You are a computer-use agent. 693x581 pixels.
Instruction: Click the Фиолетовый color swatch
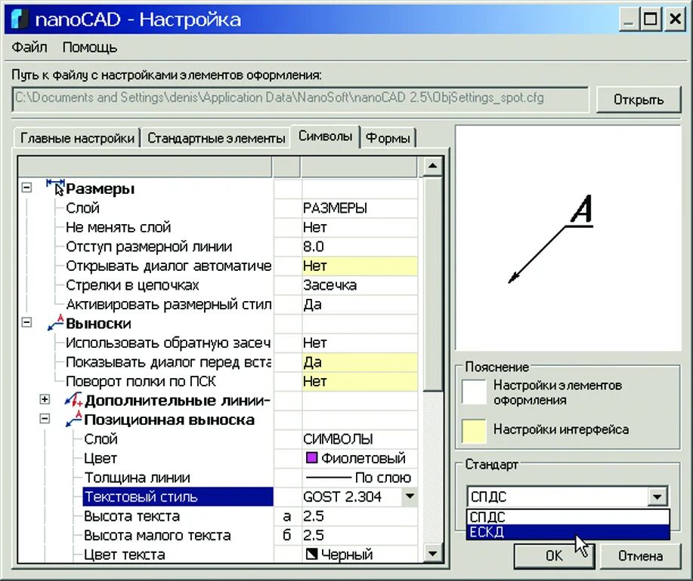pos(311,457)
